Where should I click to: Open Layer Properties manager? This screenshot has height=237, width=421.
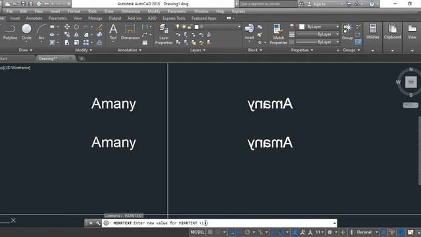(164, 34)
